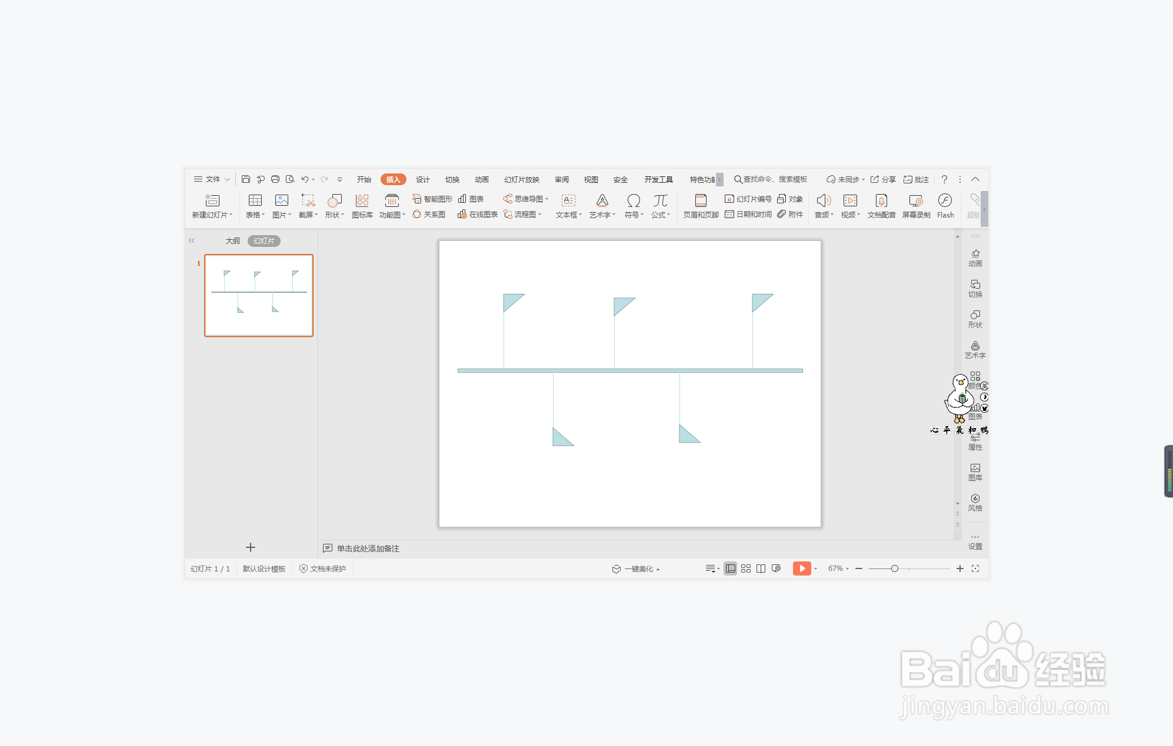Screen dimensions: 1173x746
Task: Insert 智能图形 smart graphic
Action: (x=432, y=199)
